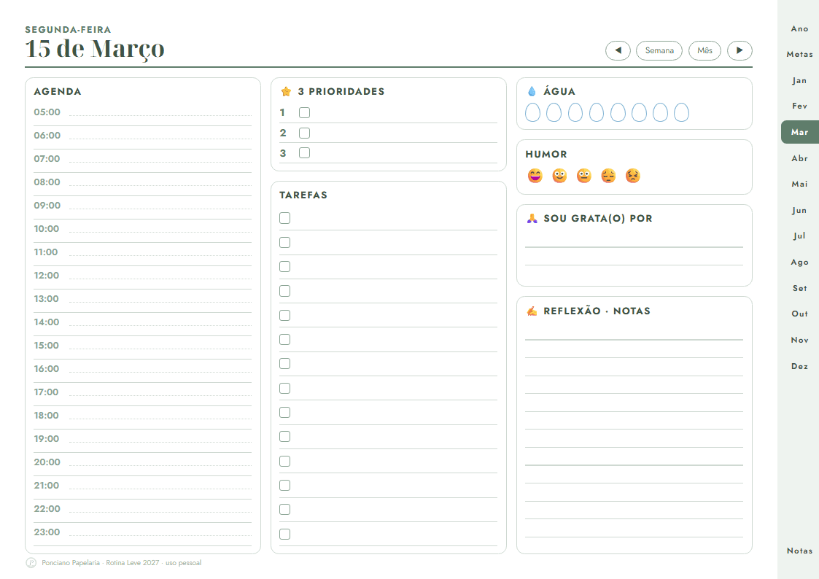This screenshot has width=819, height=579.
Task: Select the sad pensive mood emoji
Action: pos(608,176)
